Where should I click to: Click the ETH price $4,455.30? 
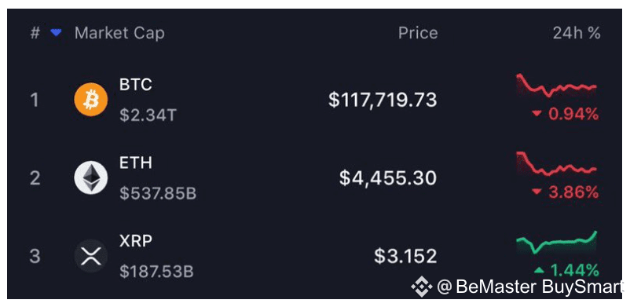coord(388,177)
